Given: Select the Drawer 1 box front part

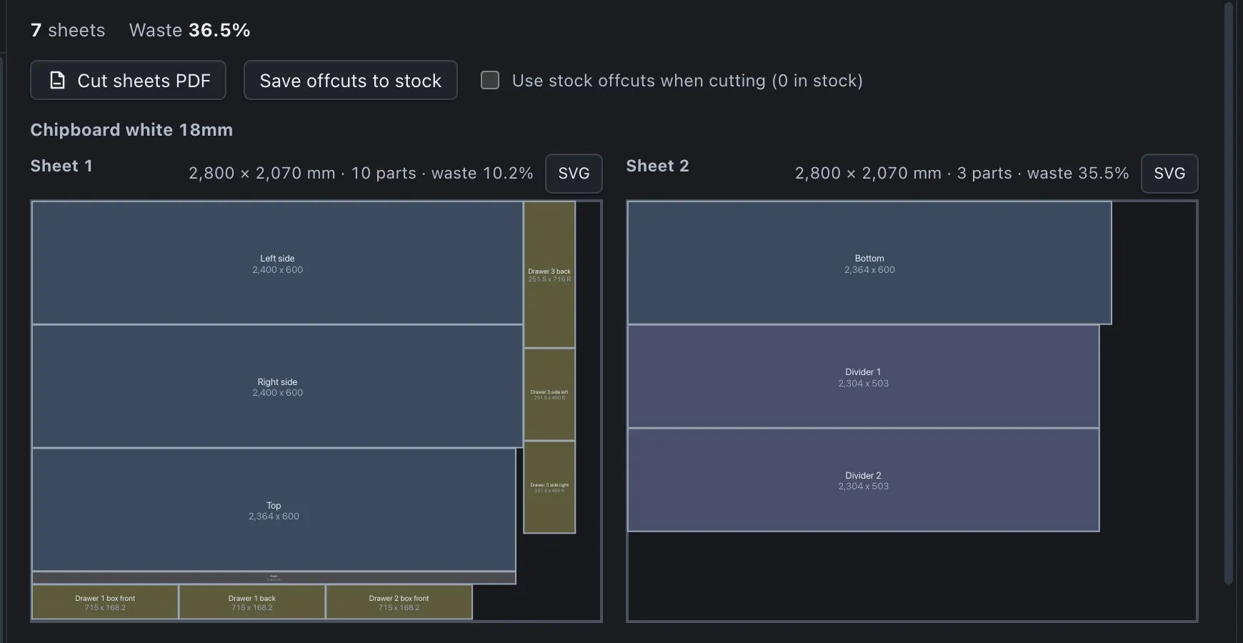Looking at the screenshot, I should 105,602.
